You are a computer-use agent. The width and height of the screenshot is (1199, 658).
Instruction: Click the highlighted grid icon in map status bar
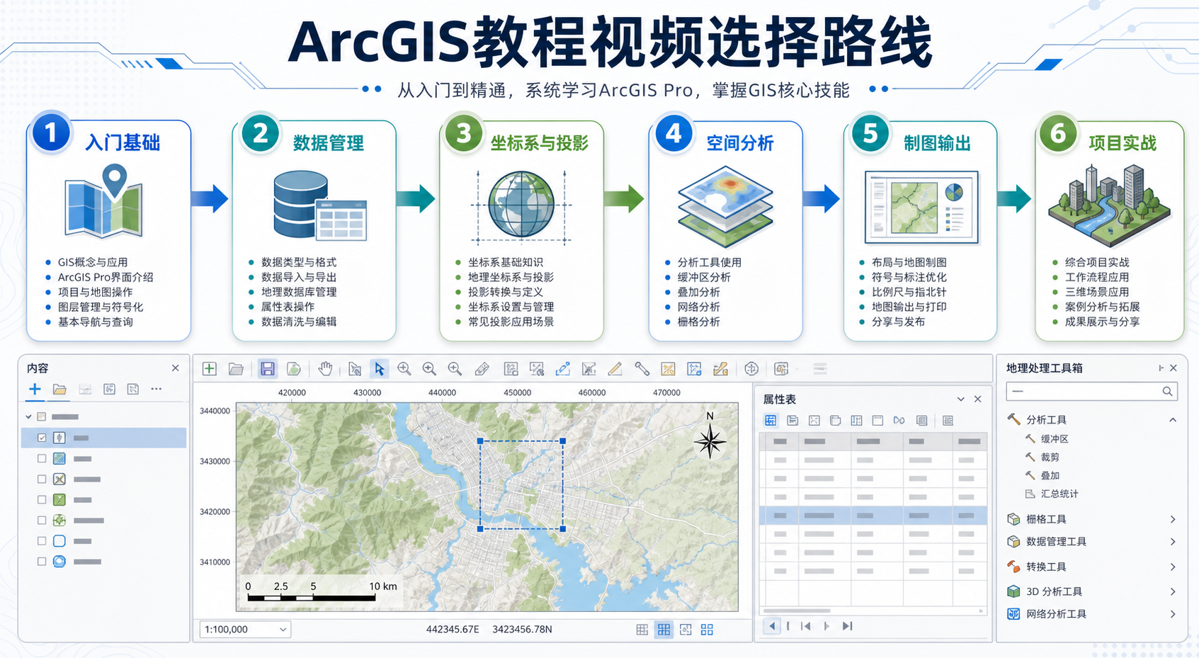click(x=664, y=629)
